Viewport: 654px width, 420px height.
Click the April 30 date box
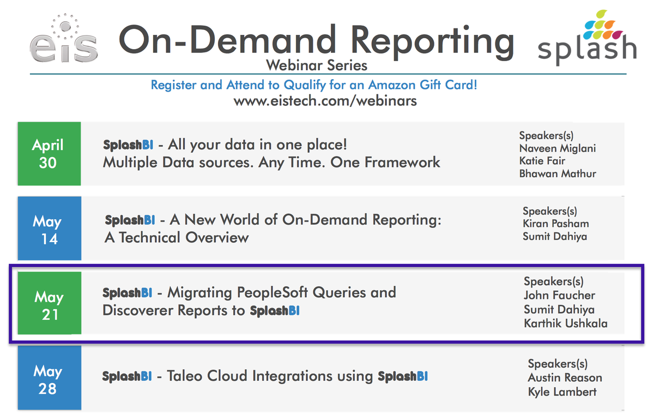point(49,153)
